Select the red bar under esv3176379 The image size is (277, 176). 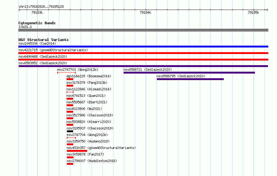click(70, 86)
